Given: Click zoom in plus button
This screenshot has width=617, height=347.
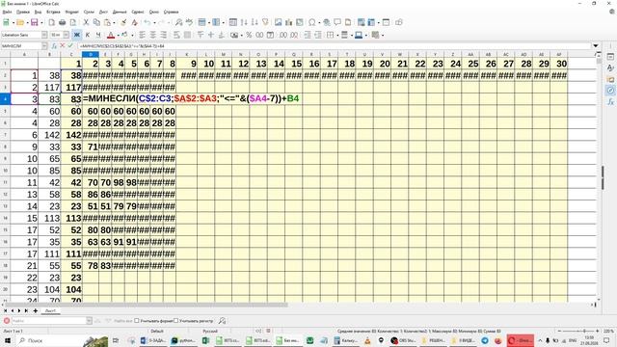Looking at the screenshot, I should click(x=598, y=332).
